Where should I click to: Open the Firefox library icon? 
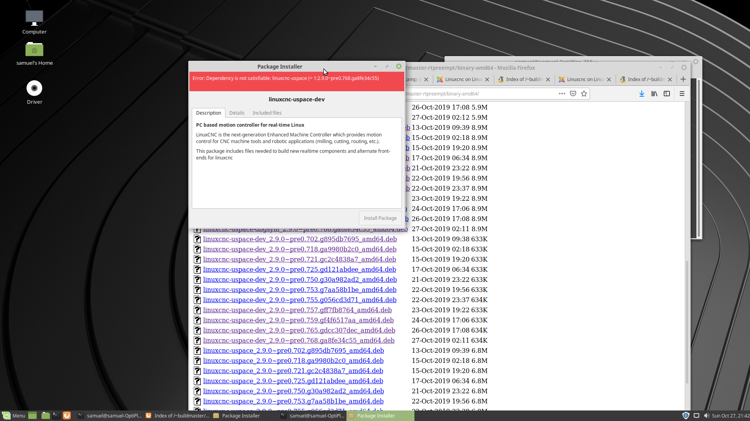tap(654, 94)
